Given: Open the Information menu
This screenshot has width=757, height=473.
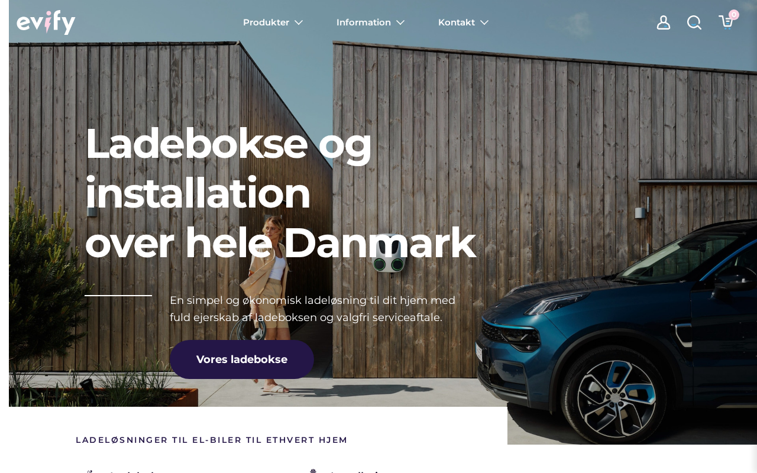Looking at the screenshot, I should pyautogui.click(x=364, y=22).
